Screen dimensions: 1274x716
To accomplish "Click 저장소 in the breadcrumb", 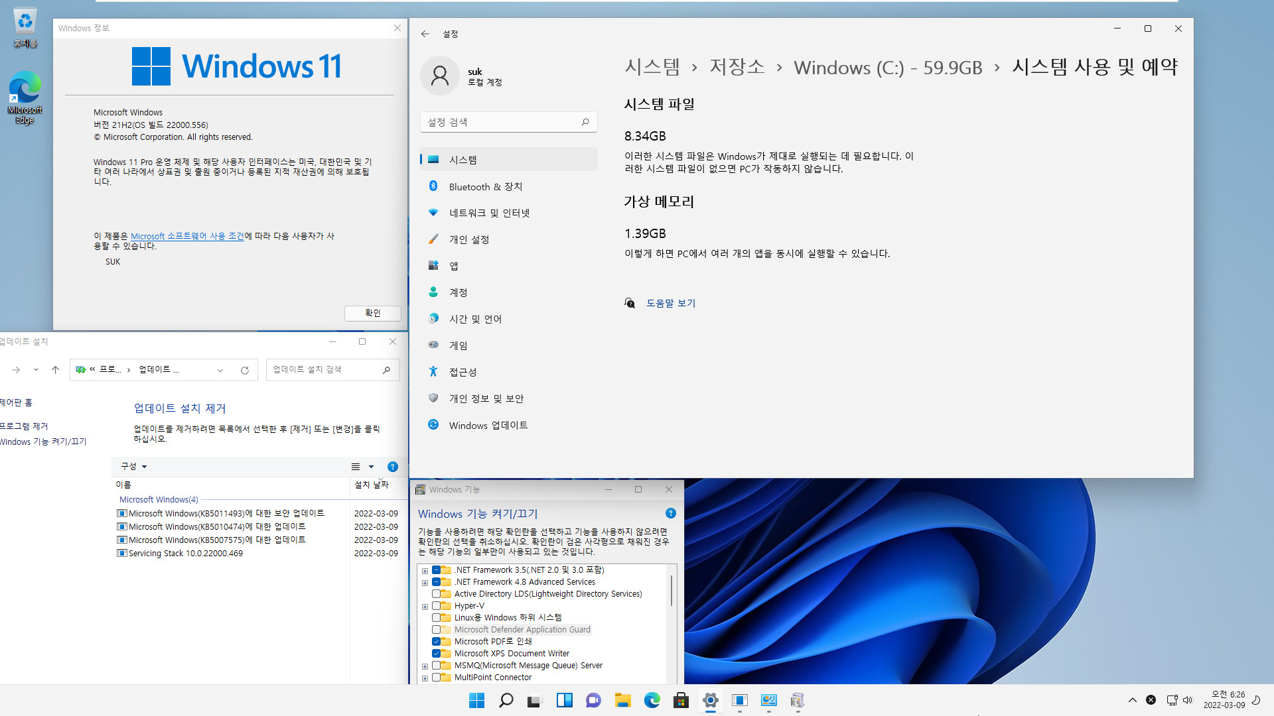I will 737,67.
